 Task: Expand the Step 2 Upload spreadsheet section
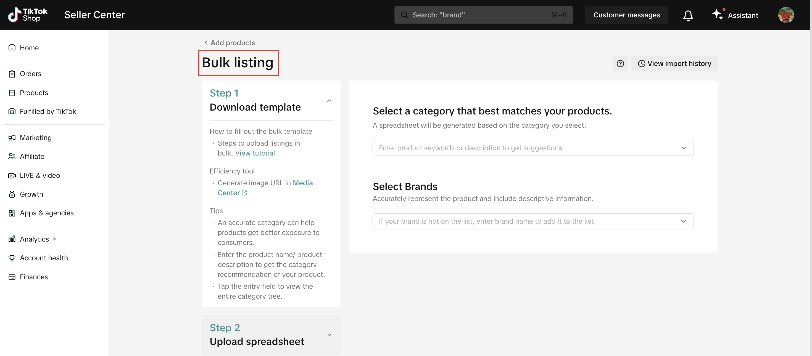(x=329, y=334)
